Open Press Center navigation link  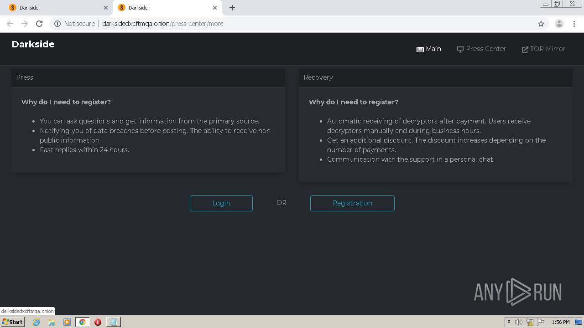click(481, 49)
